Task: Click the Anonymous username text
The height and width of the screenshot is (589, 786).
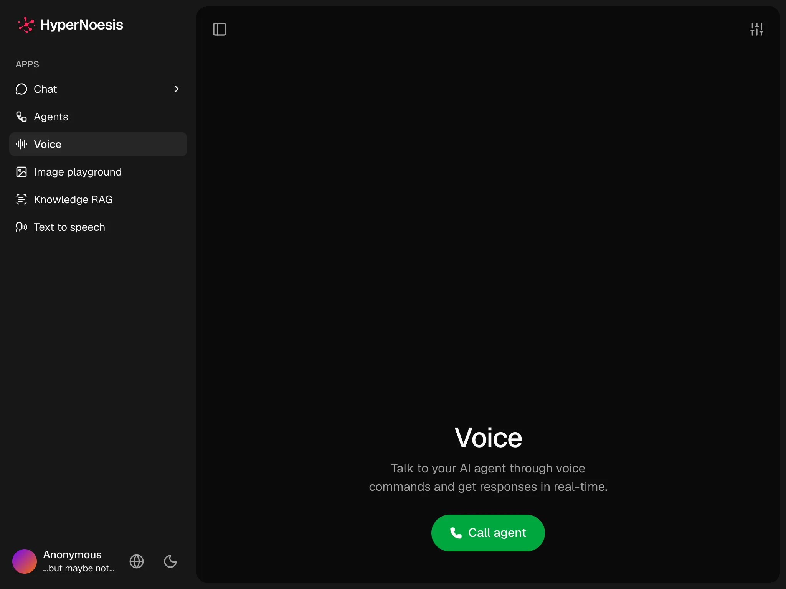Action: pyautogui.click(x=72, y=554)
